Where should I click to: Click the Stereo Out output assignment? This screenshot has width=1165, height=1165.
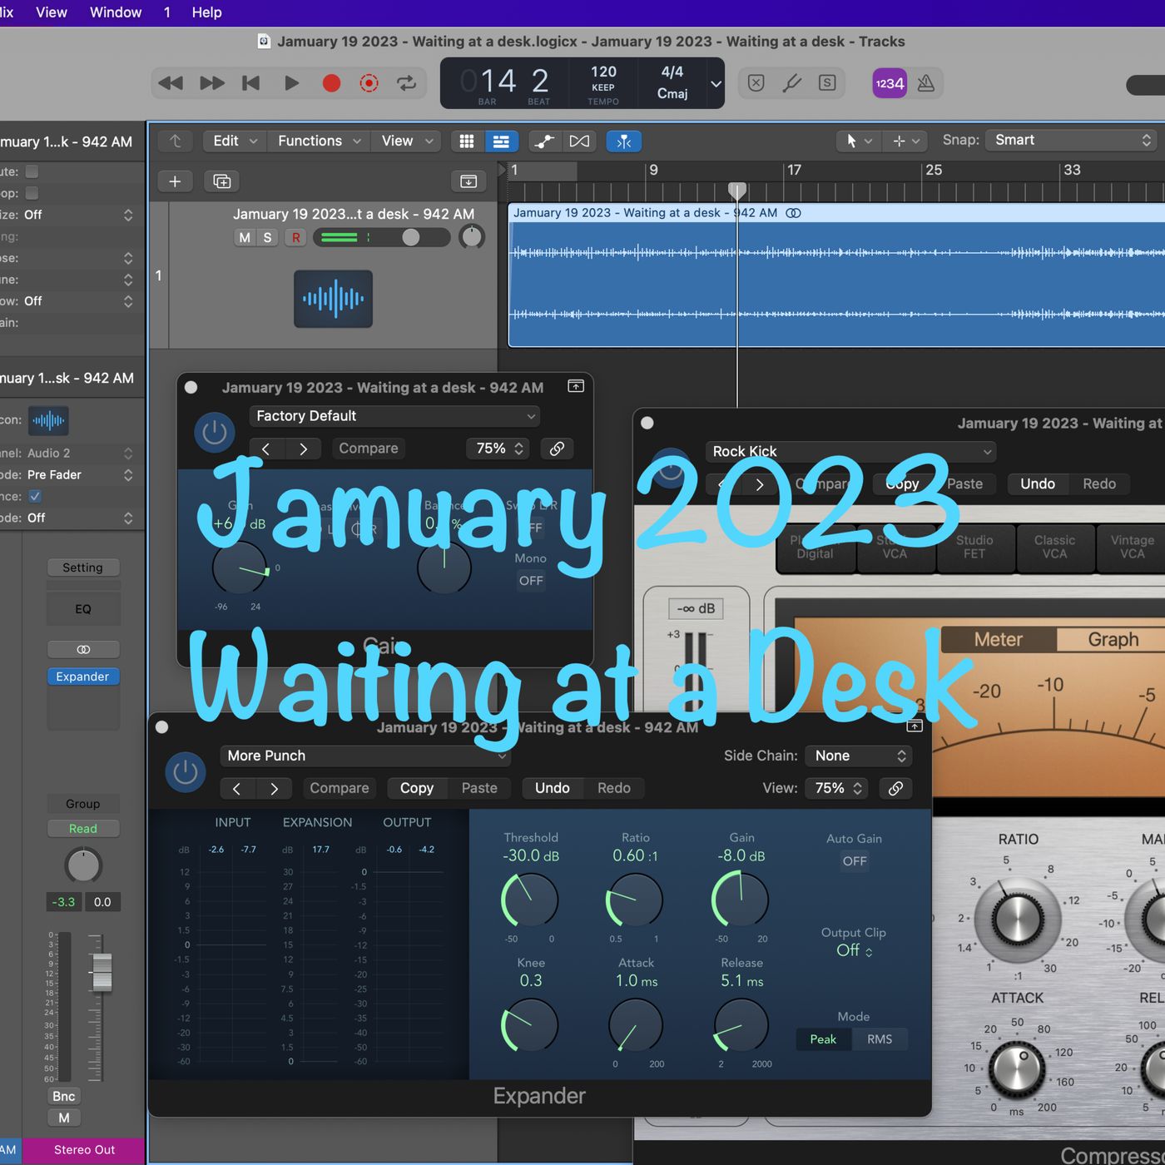(x=83, y=1150)
